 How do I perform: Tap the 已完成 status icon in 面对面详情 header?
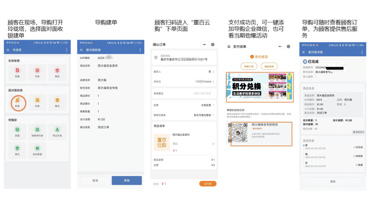(305, 61)
